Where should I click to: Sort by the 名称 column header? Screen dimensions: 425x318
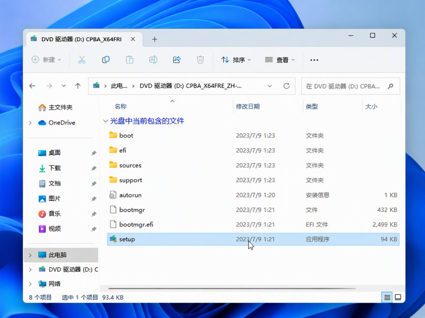point(120,107)
